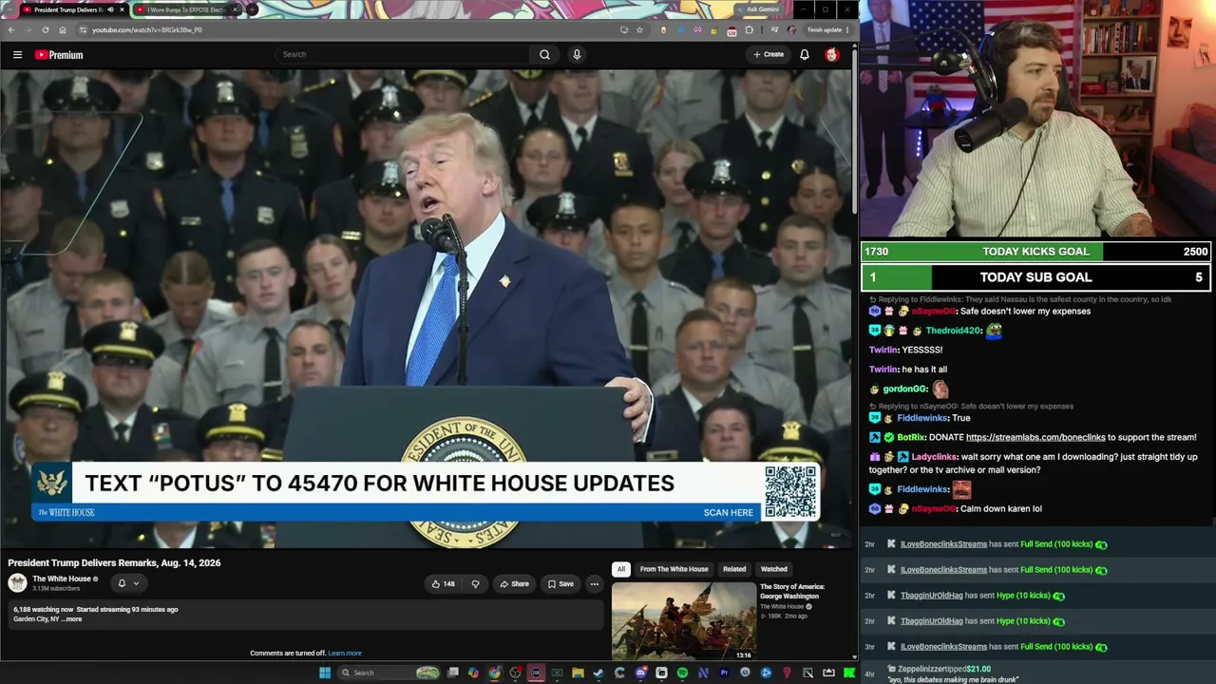Open Discord from the taskbar
1216x684 pixels.
point(641,673)
